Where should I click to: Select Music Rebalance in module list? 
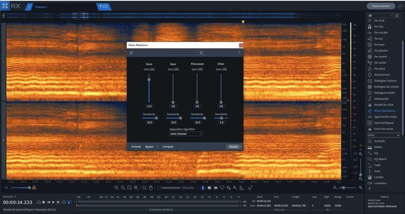(385, 111)
